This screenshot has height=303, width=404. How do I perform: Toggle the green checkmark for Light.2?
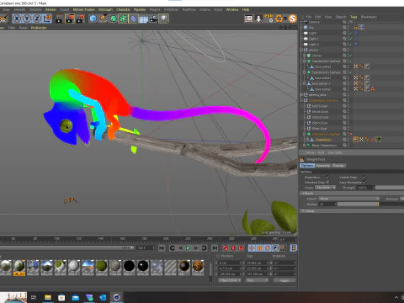(351, 45)
